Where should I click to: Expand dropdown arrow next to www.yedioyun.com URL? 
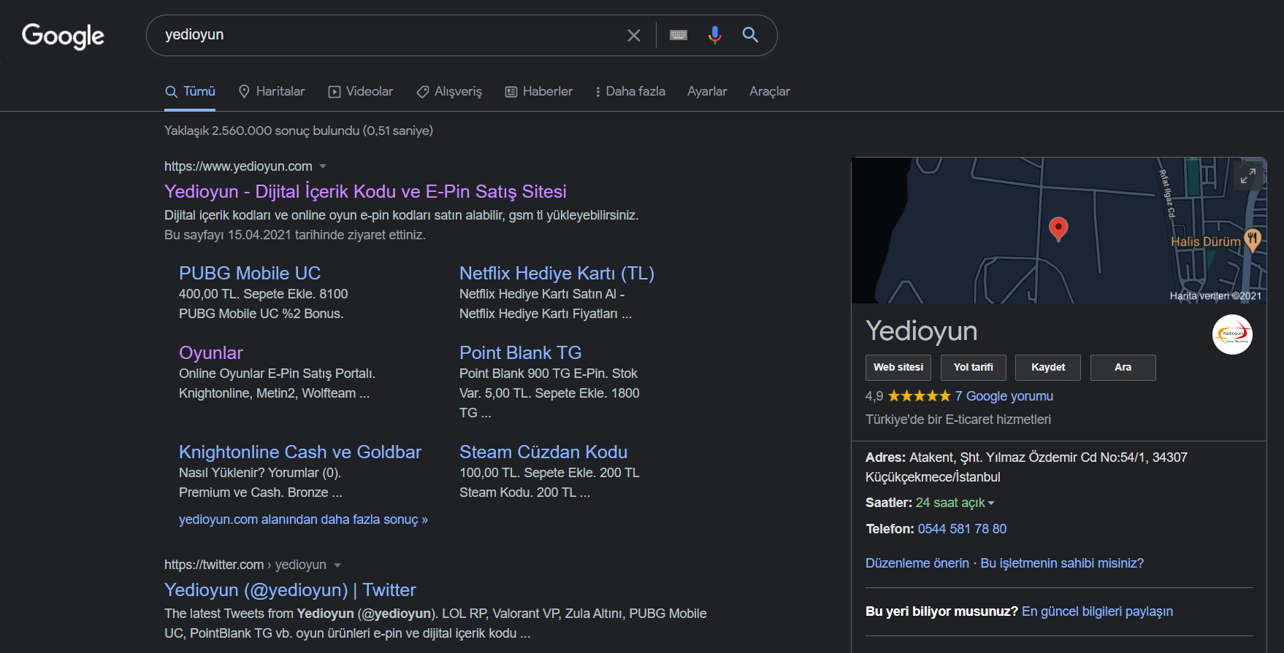[x=323, y=166]
